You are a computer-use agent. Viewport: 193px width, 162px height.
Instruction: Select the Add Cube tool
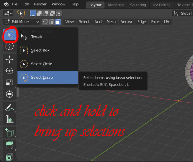click(10, 132)
